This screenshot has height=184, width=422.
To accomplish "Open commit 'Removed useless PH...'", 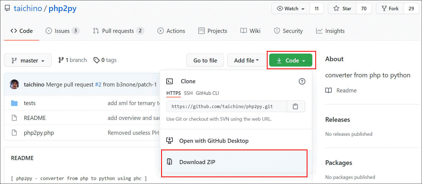I will pyautogui.click(x=134, y=133).
